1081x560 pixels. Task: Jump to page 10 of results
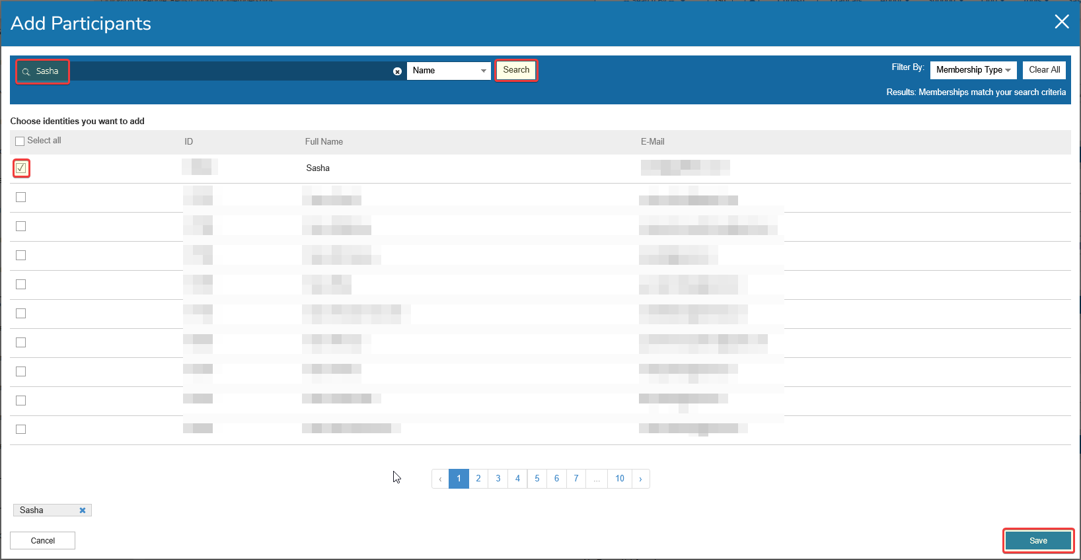(619, 479)
